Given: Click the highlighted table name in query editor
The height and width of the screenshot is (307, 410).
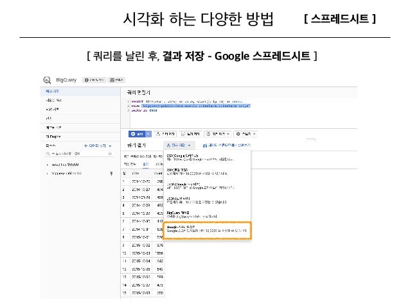Looking at the screenshot, I should [x=196, y=106].
